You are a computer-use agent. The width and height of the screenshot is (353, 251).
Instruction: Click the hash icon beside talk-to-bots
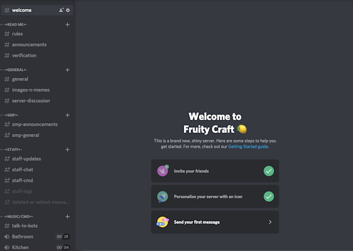(7, 226)
